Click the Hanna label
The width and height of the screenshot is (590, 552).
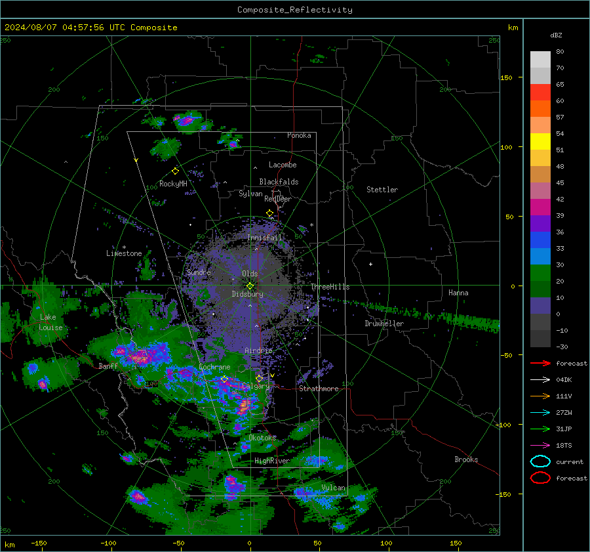[x=458, y=293]
